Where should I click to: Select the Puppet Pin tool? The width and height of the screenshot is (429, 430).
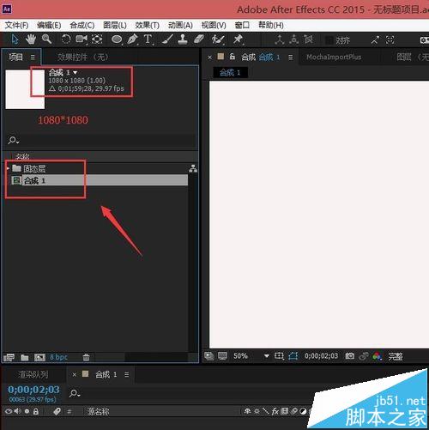pos(238,39)
